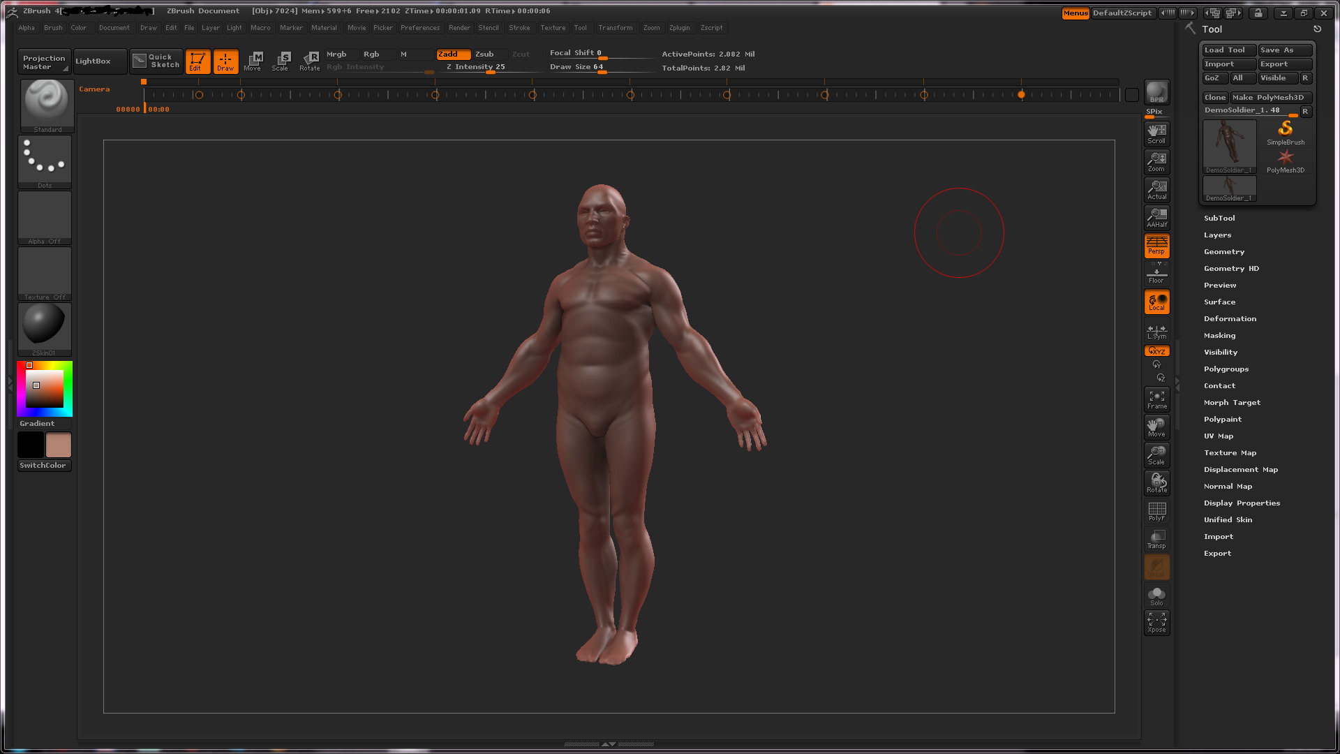This screenshot has height=754, width=1340.
Task: Toggle Persp perspective mode
Action: pyautogui.click(x=1156, y=246)
